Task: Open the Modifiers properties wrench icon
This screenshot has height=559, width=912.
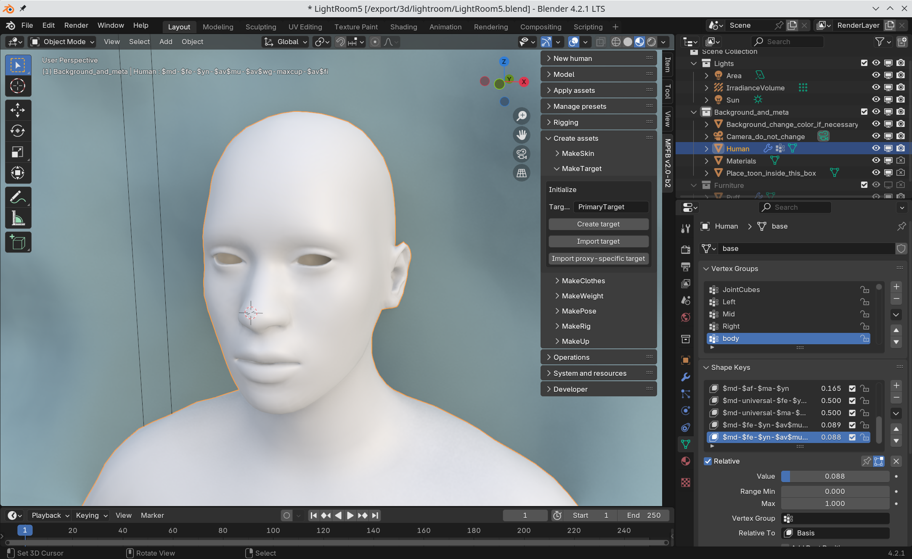Action: click(x=686, y=377)
